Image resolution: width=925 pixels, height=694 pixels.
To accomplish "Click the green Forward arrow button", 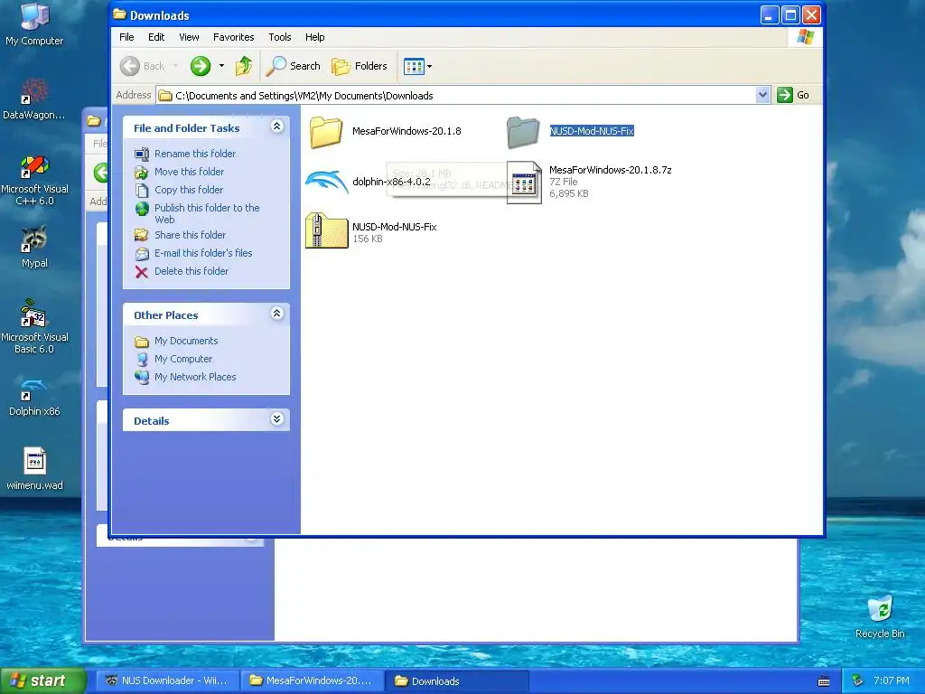I will pos(201,66).
